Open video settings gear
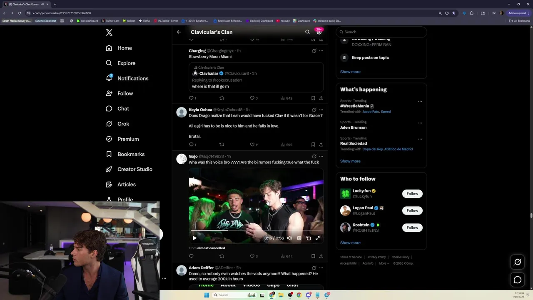The width and height of the screenshot is (533, 300). tap(299, 238)
